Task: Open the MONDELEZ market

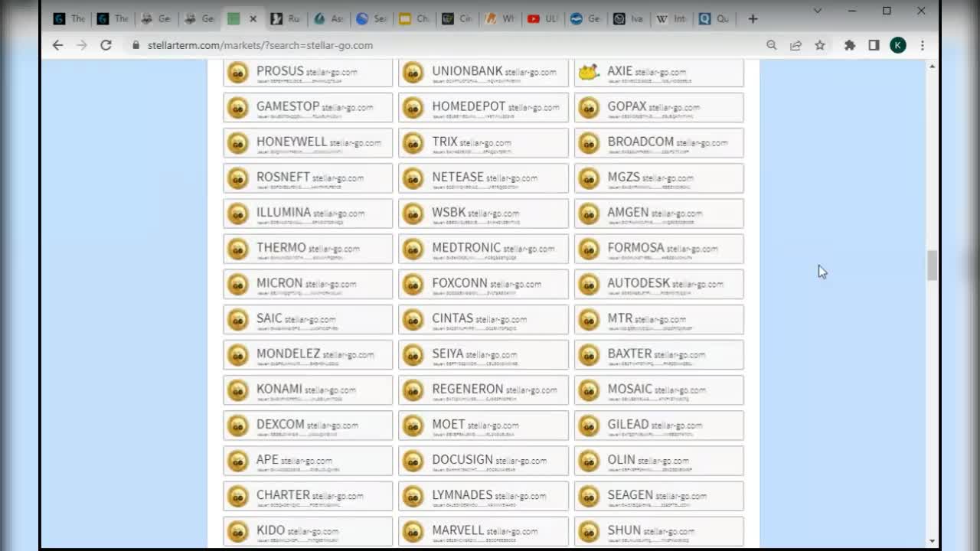Action: [308, 354]
